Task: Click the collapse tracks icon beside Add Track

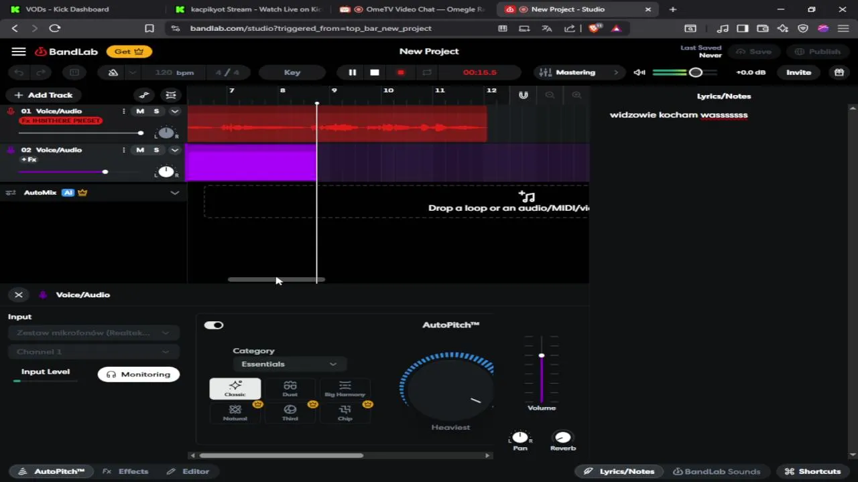Action: click(x=171, y=95)
